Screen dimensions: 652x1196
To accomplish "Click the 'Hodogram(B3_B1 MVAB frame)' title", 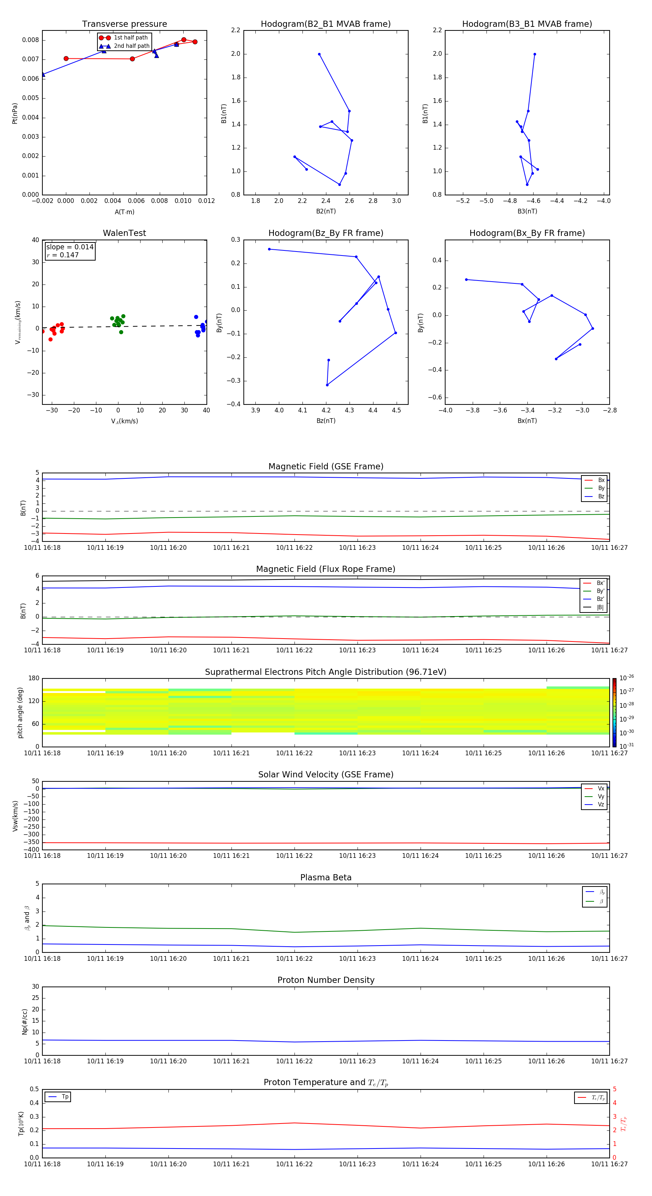I will tap(527, 24).
